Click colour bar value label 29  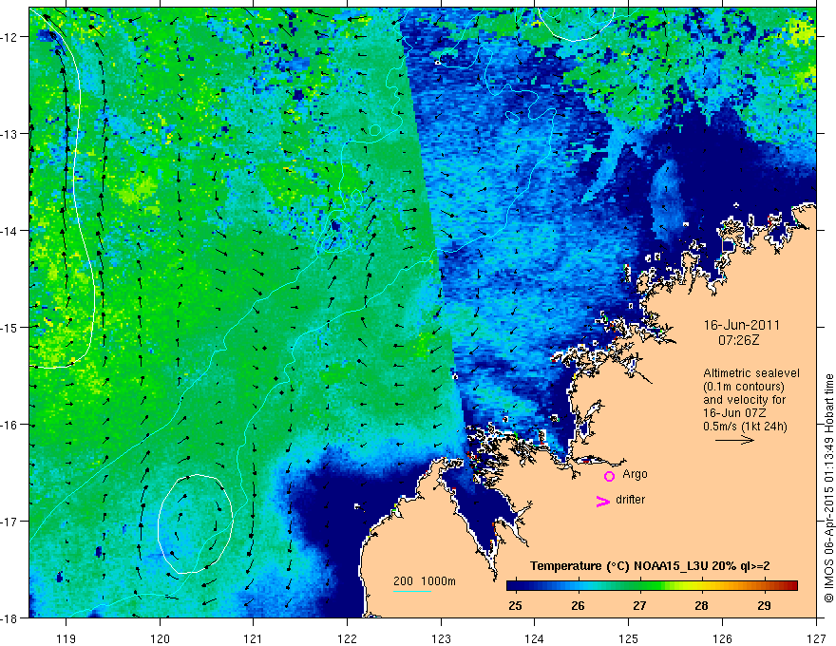[764, 605]
